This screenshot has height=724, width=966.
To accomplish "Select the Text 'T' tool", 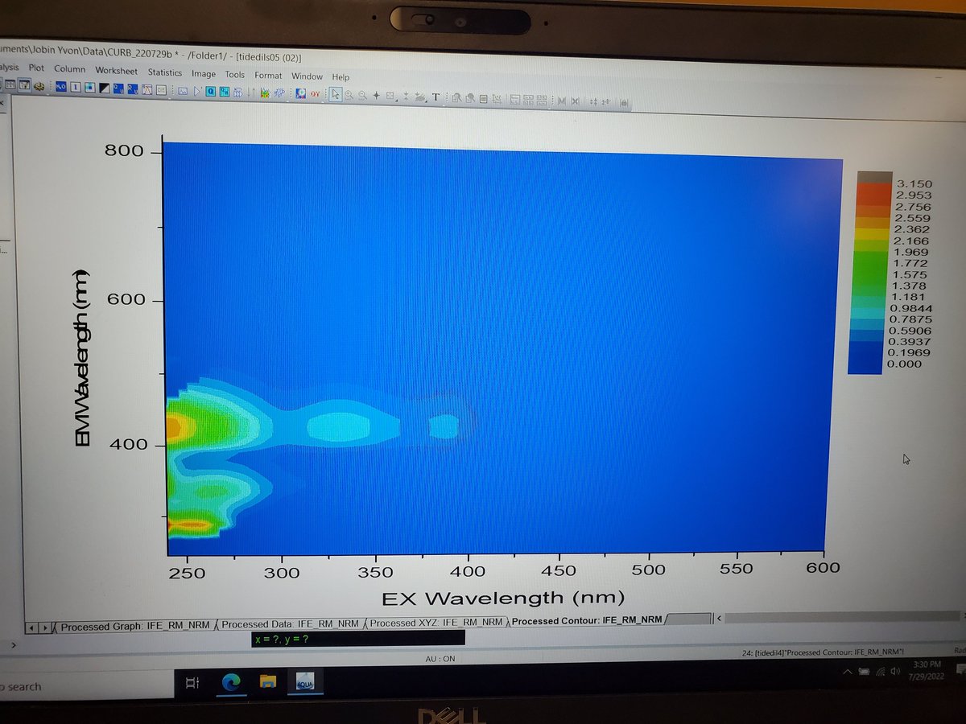I will [436, 97].
